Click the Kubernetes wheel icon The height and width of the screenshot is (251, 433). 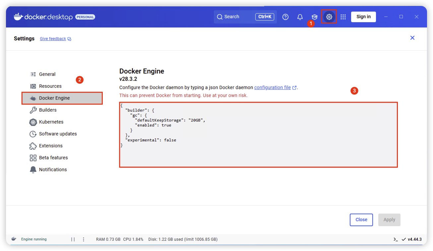[x=33, y=122]
